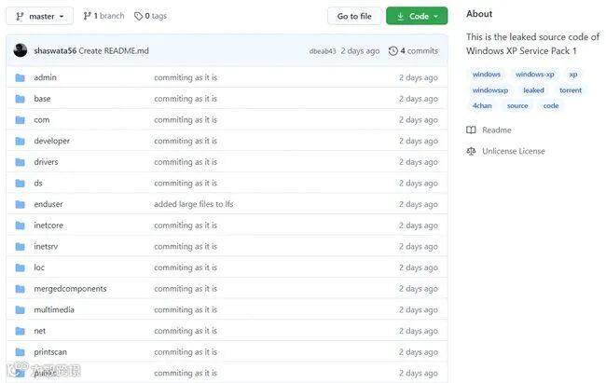The width and height of the screenshot is (606, 383).
Task: Open the admin folder
Action: coord(46,77)
